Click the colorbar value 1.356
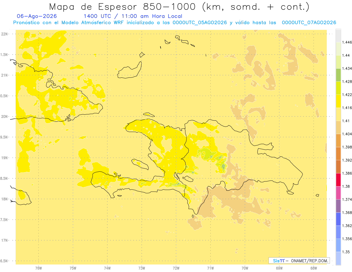The height and width of the screenshot is (272, 352). click(347, 239)
